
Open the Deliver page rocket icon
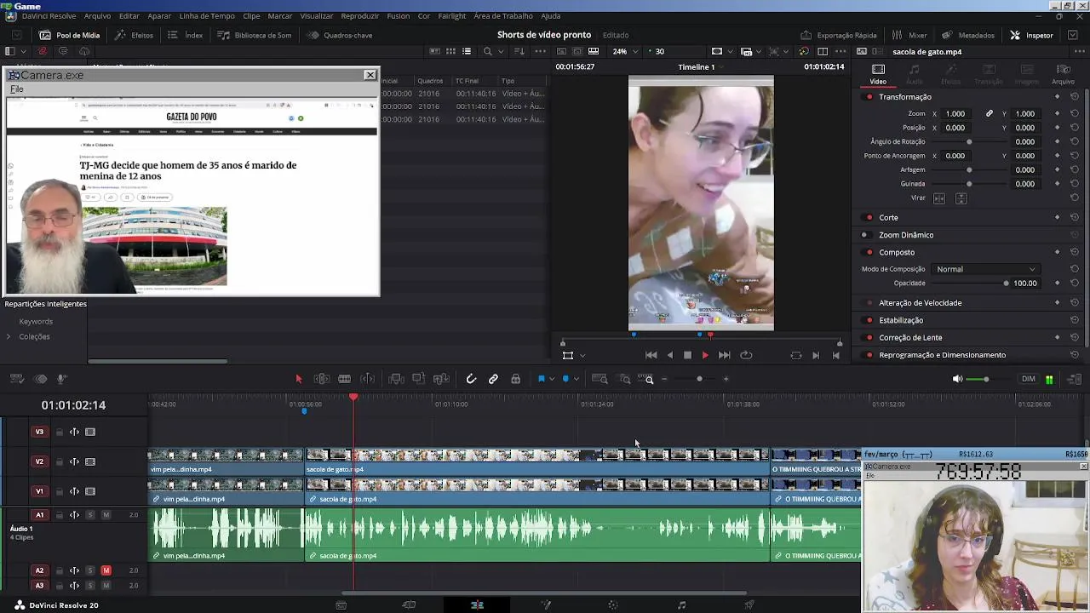749,605
